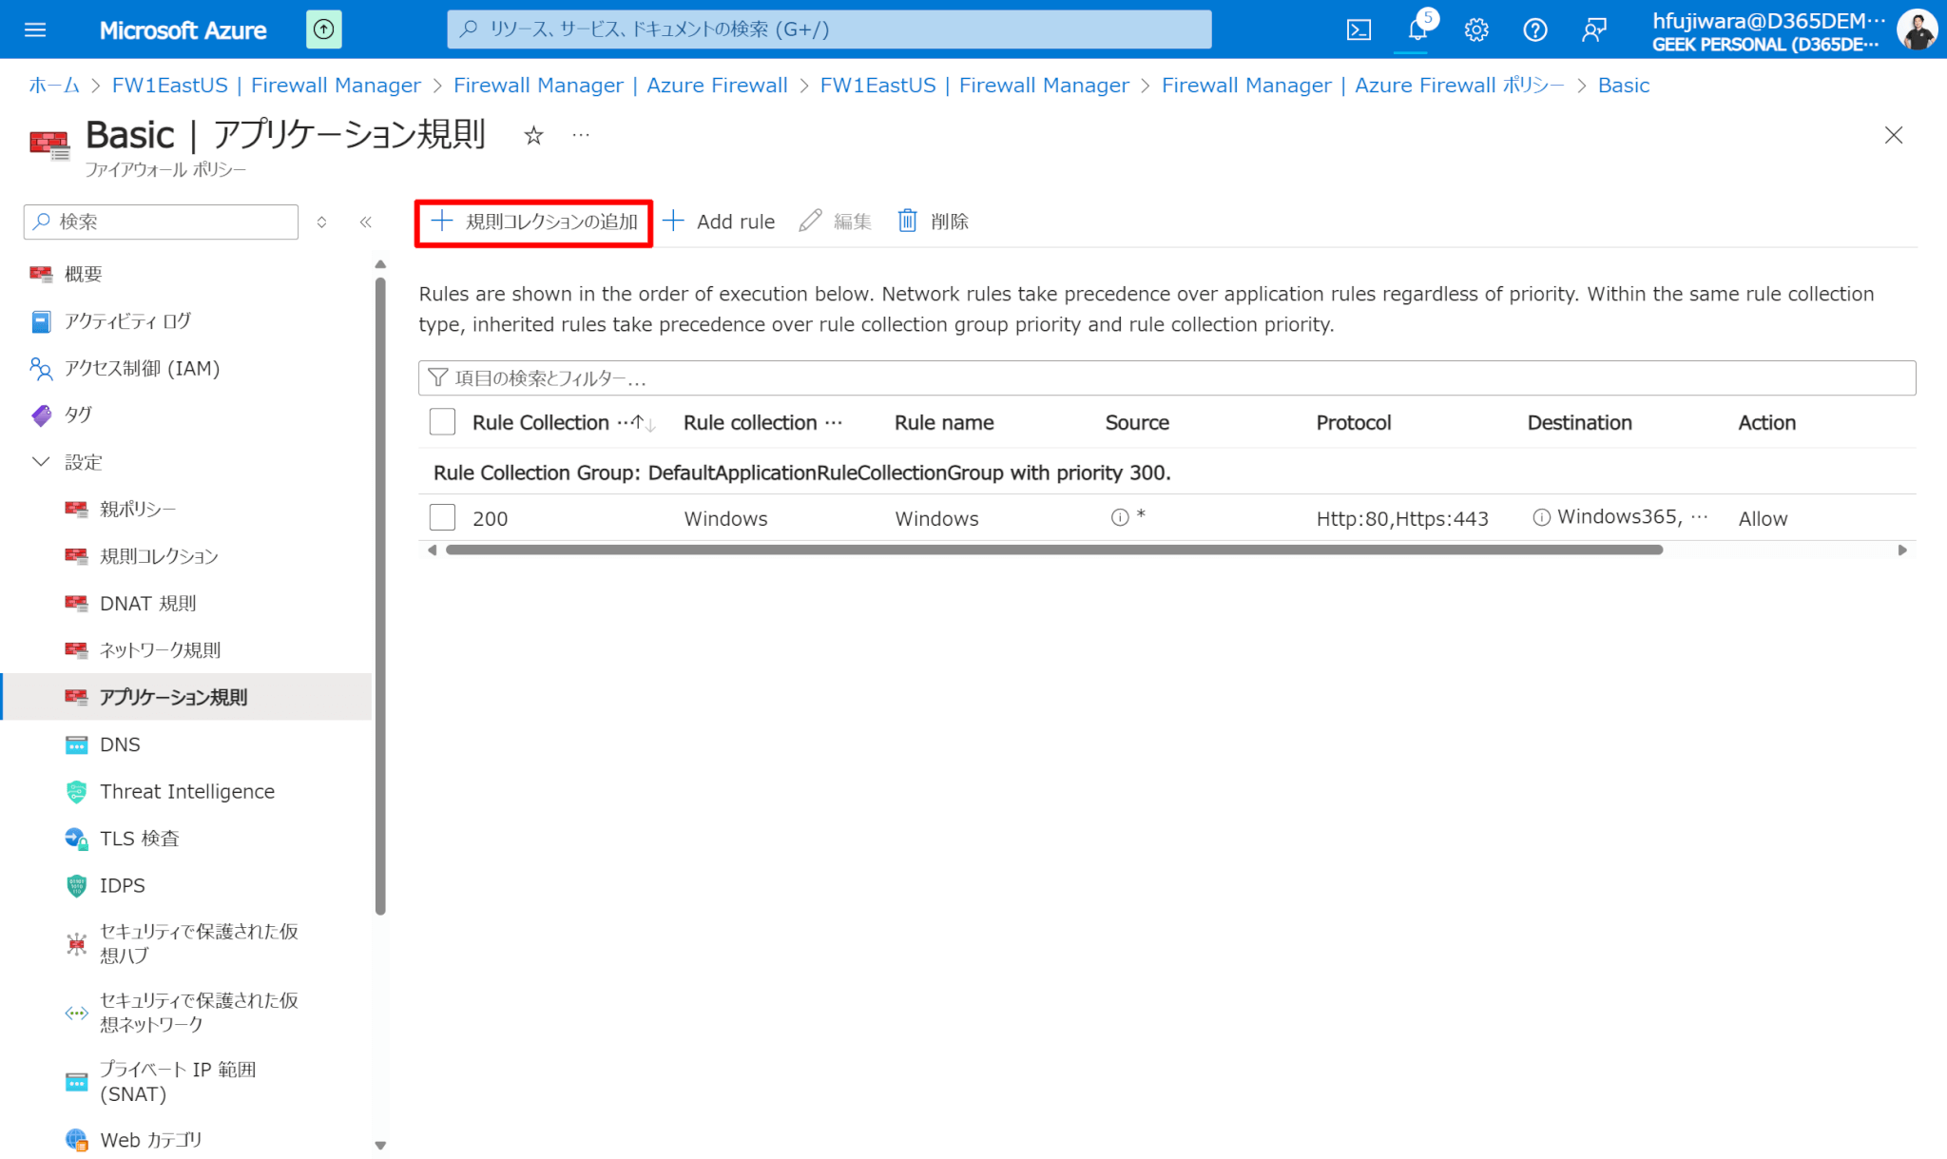Viewport: 1947px width, 1159px height.
Task: Open DNS settings for the policy
Action: pyautogui.click(x=120, y=744)
